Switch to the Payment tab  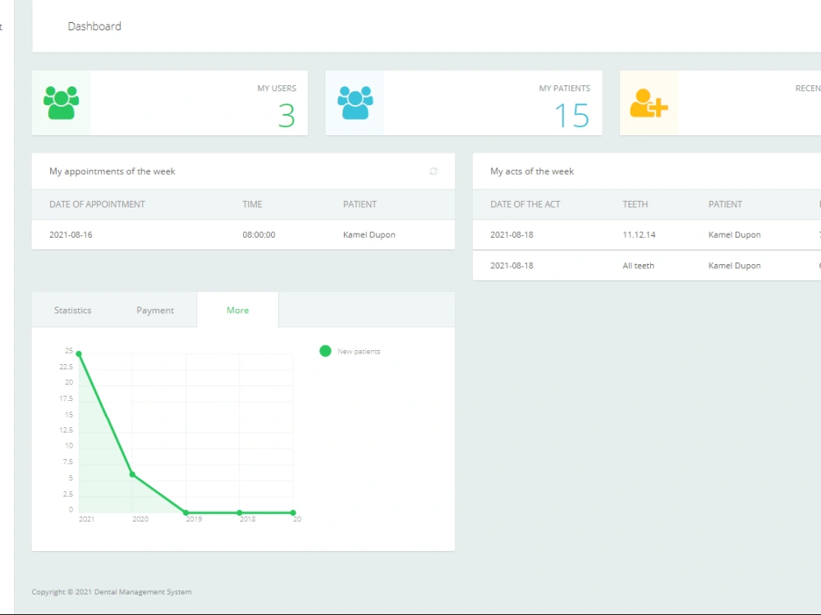[155, 310]
